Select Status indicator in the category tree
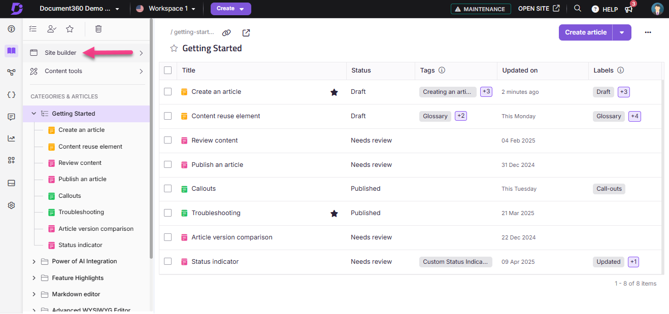 coord(80,245)
